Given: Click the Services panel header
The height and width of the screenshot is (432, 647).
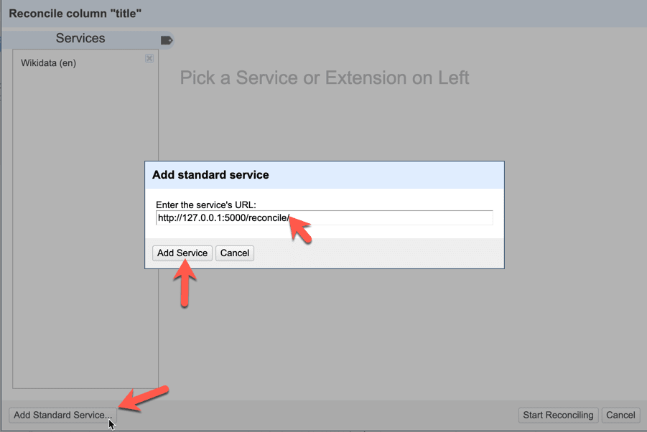Looking at the screenshot, I should (80, 38).
